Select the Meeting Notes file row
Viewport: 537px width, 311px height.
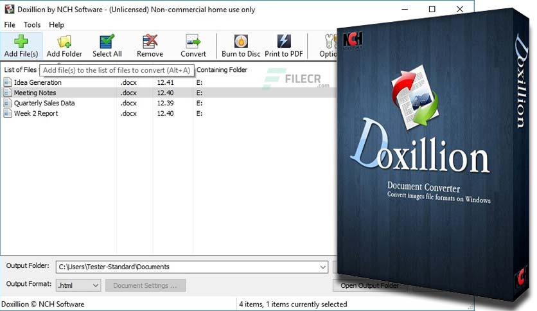(168, 93)
